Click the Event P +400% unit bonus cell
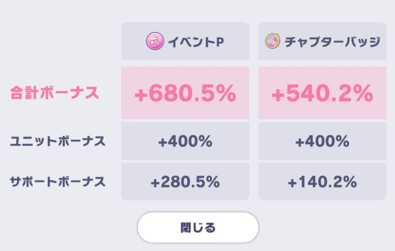This screenshot has width=395, height=251. [x=185, y=141]
